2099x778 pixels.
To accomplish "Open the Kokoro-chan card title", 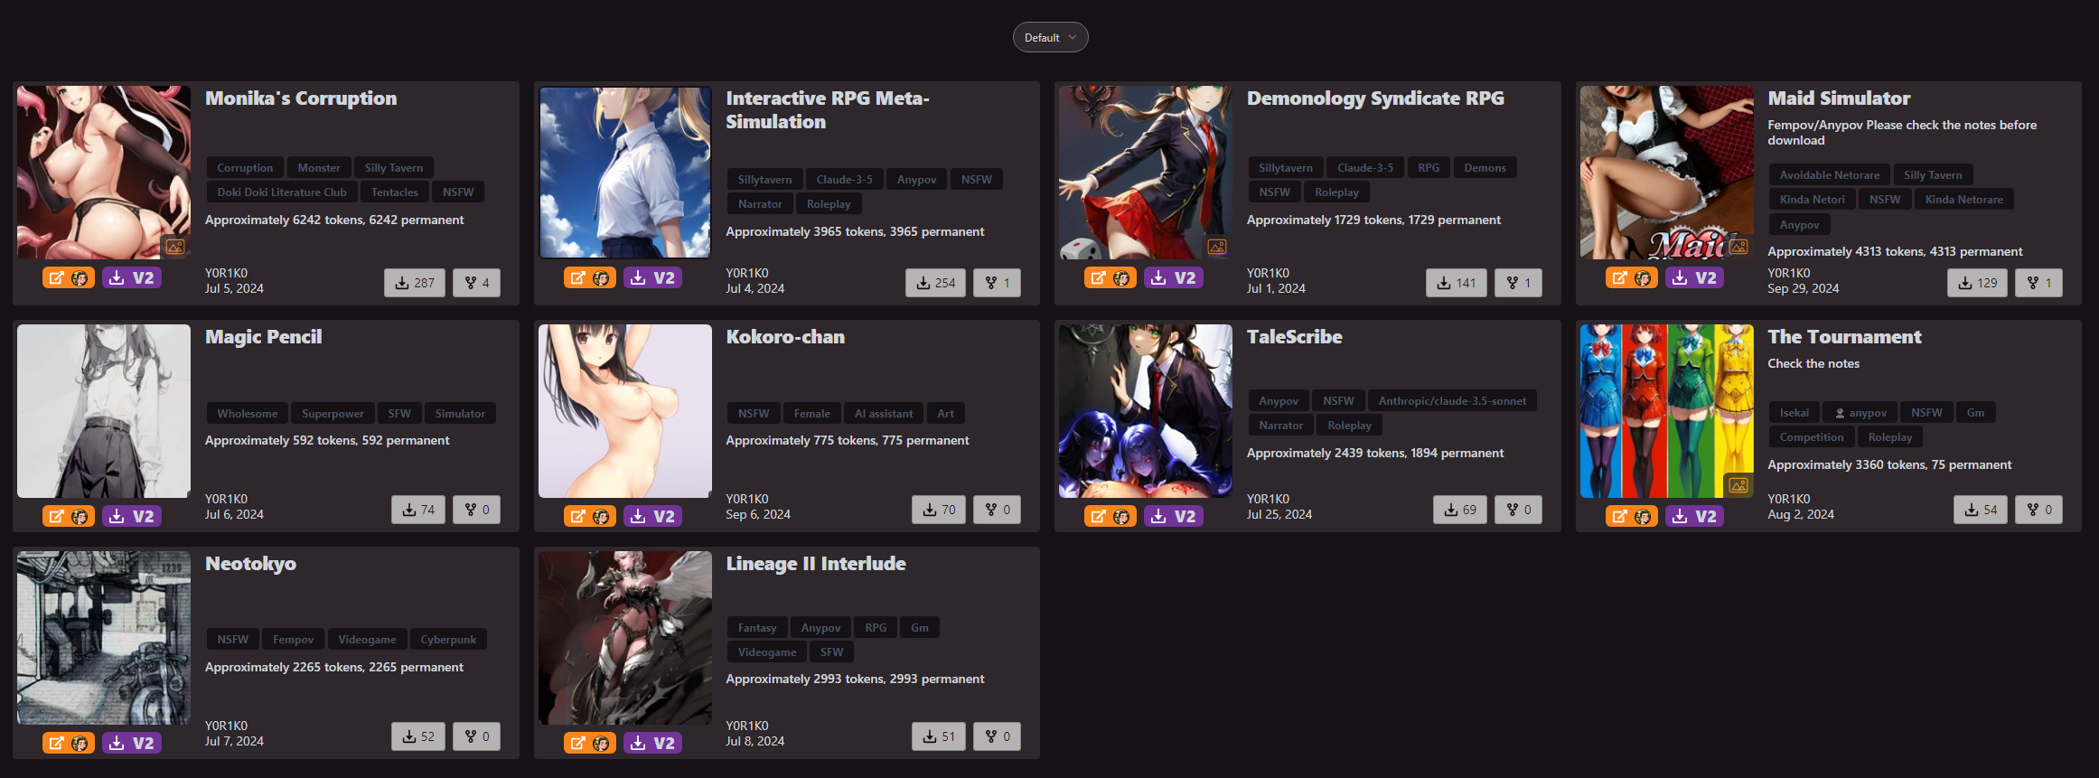I will click(x=785, y=337).
